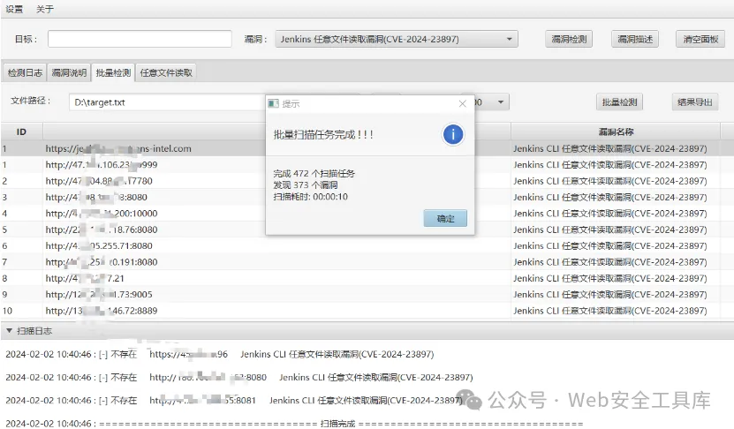
Task: Select the row with URL ending 1.73:9005
Action: click(x=367, y=294)
